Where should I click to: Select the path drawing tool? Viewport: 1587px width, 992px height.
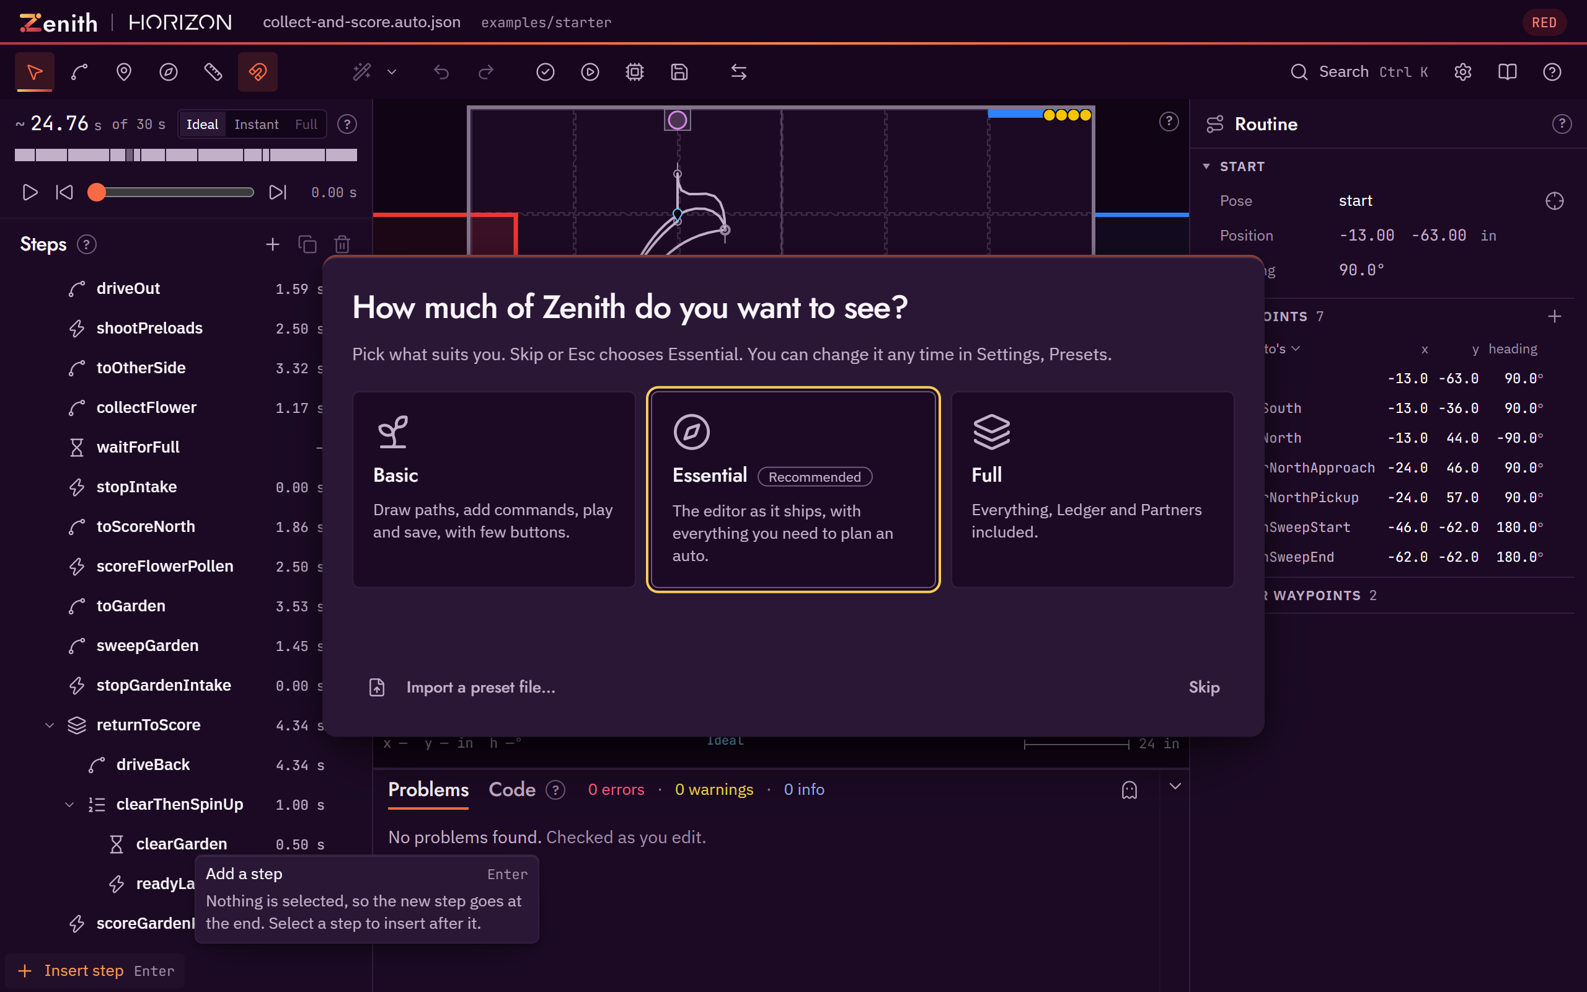pyautogui.click(x=79, y=71)
